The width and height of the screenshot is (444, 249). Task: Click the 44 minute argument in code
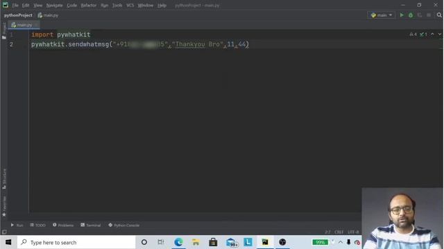[242, 44]
